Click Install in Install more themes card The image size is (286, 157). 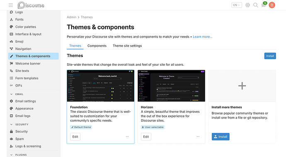(221, 137)
